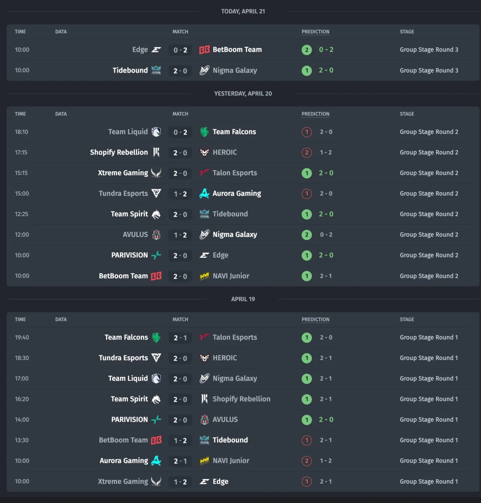Click Team Liquid logo in the 17:00 match

pyautogui.click(x=156, y=378)
